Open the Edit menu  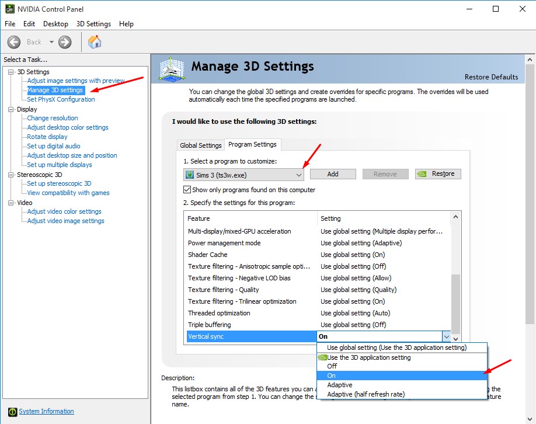(29, 24)
